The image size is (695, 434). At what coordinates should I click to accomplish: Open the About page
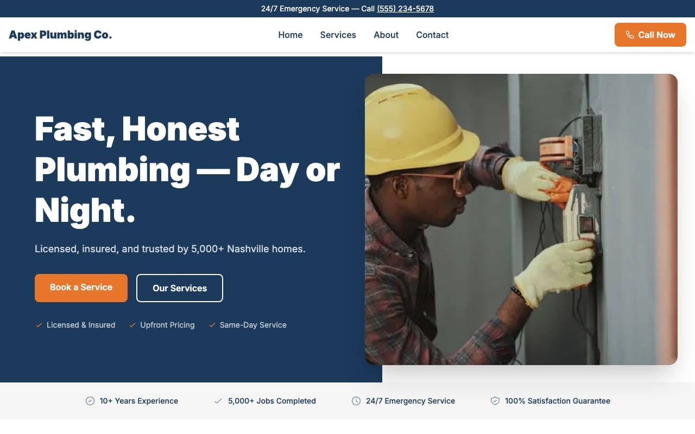(x=386, y=35)
